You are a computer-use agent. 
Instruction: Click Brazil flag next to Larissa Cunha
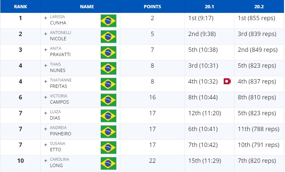[x=109, y=21]
